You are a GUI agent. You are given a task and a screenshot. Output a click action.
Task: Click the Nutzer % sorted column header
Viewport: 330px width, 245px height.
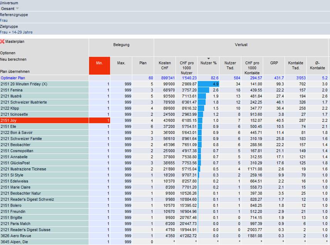tap(209, 65)
